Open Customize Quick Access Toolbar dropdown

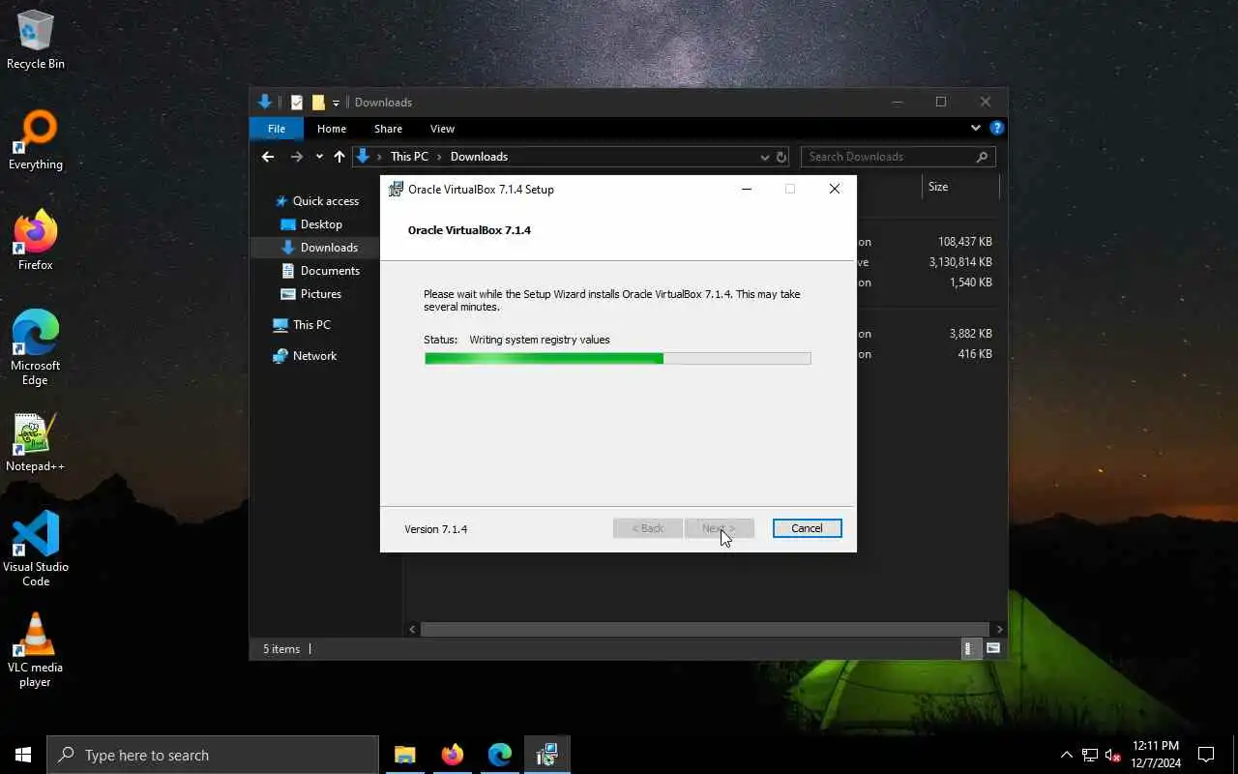click(336, 103)
